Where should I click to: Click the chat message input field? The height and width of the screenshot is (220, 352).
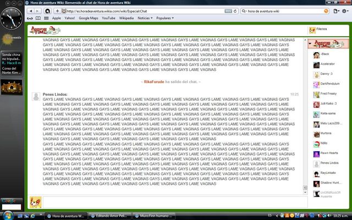[175, 202]
